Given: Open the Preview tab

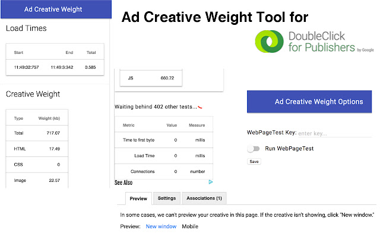Looking at the screenshot, I should 138,198.
